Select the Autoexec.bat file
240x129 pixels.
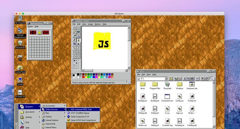pos(192,85)
